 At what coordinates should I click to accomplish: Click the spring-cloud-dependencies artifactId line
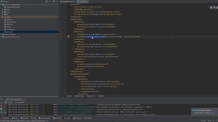(x=103, y=84)
